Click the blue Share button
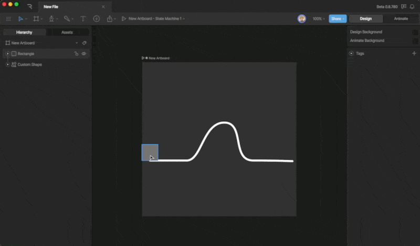 (x=337, y=18)
